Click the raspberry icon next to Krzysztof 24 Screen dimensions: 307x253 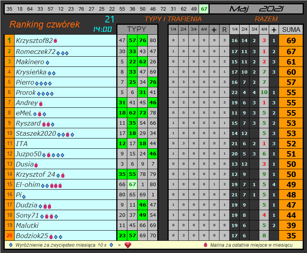click(63, 175)
